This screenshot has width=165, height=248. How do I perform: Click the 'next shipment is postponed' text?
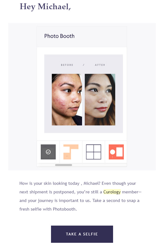[x=47, y=192]
